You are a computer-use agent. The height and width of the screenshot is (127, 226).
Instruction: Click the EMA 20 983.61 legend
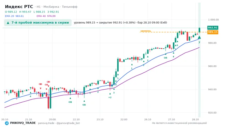tap(14, 16)
